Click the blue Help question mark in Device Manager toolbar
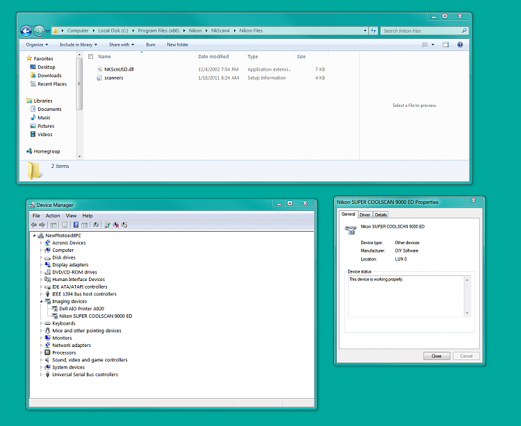521x426 pixels. 76,225
